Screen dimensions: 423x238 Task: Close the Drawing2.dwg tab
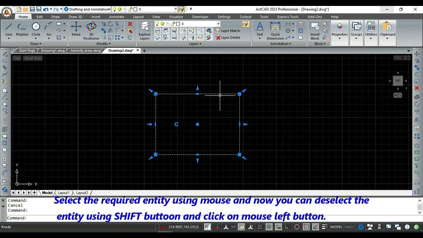pos(138,50)
